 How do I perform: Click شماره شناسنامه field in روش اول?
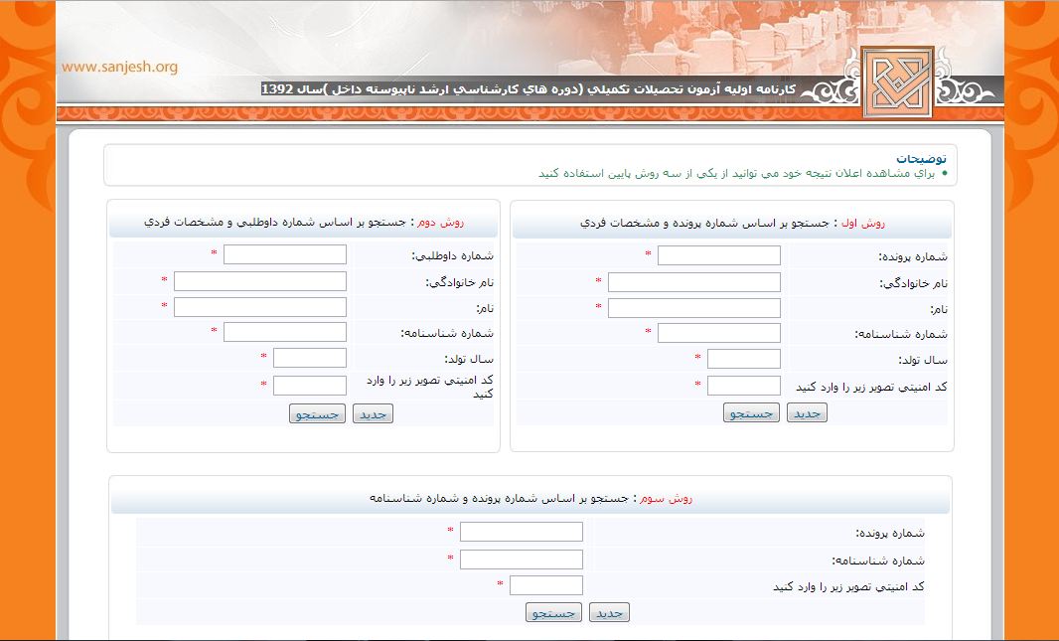[x=718, y=333]
